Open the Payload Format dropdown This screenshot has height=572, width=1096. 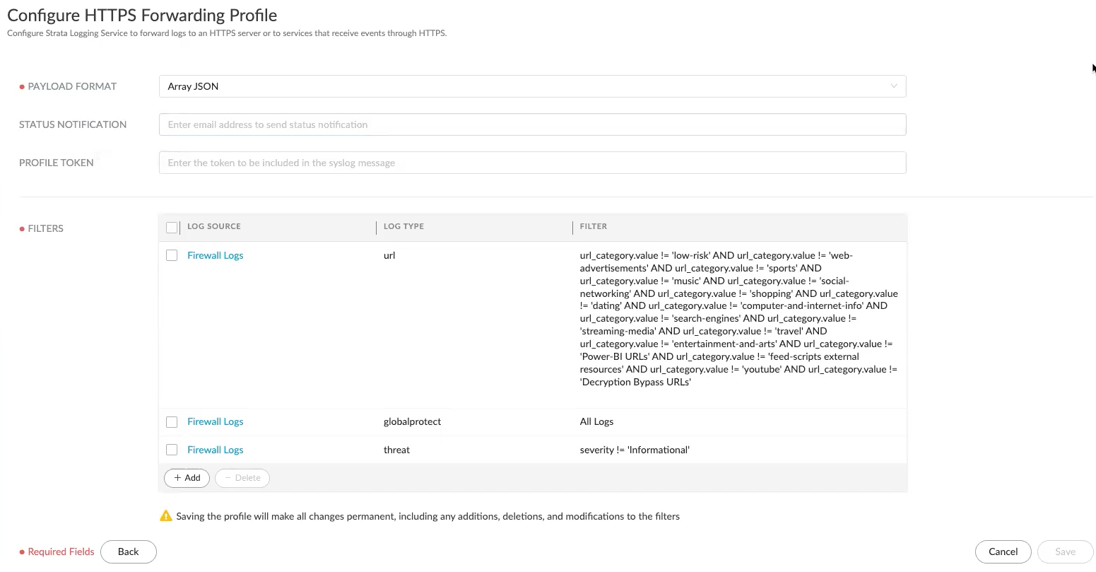pos(531,86)
